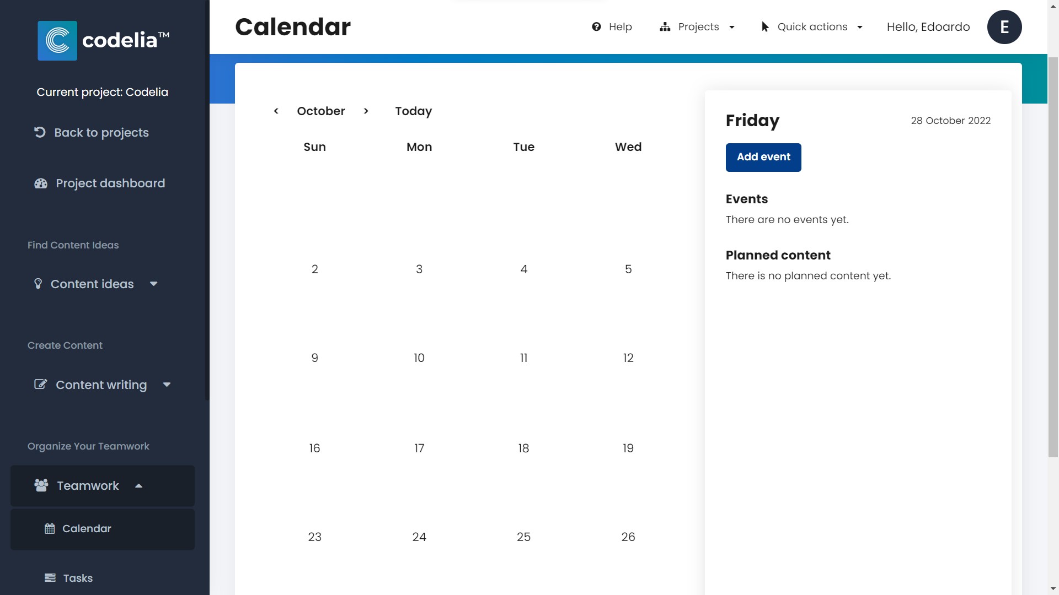Click the Content ideas lightbulb icon
Viewport: 1059px width, 595px height.
click(38, 283)
